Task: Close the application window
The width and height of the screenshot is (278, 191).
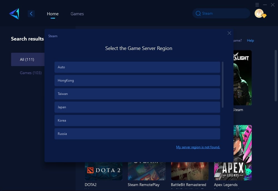Action: click(273, 5)
